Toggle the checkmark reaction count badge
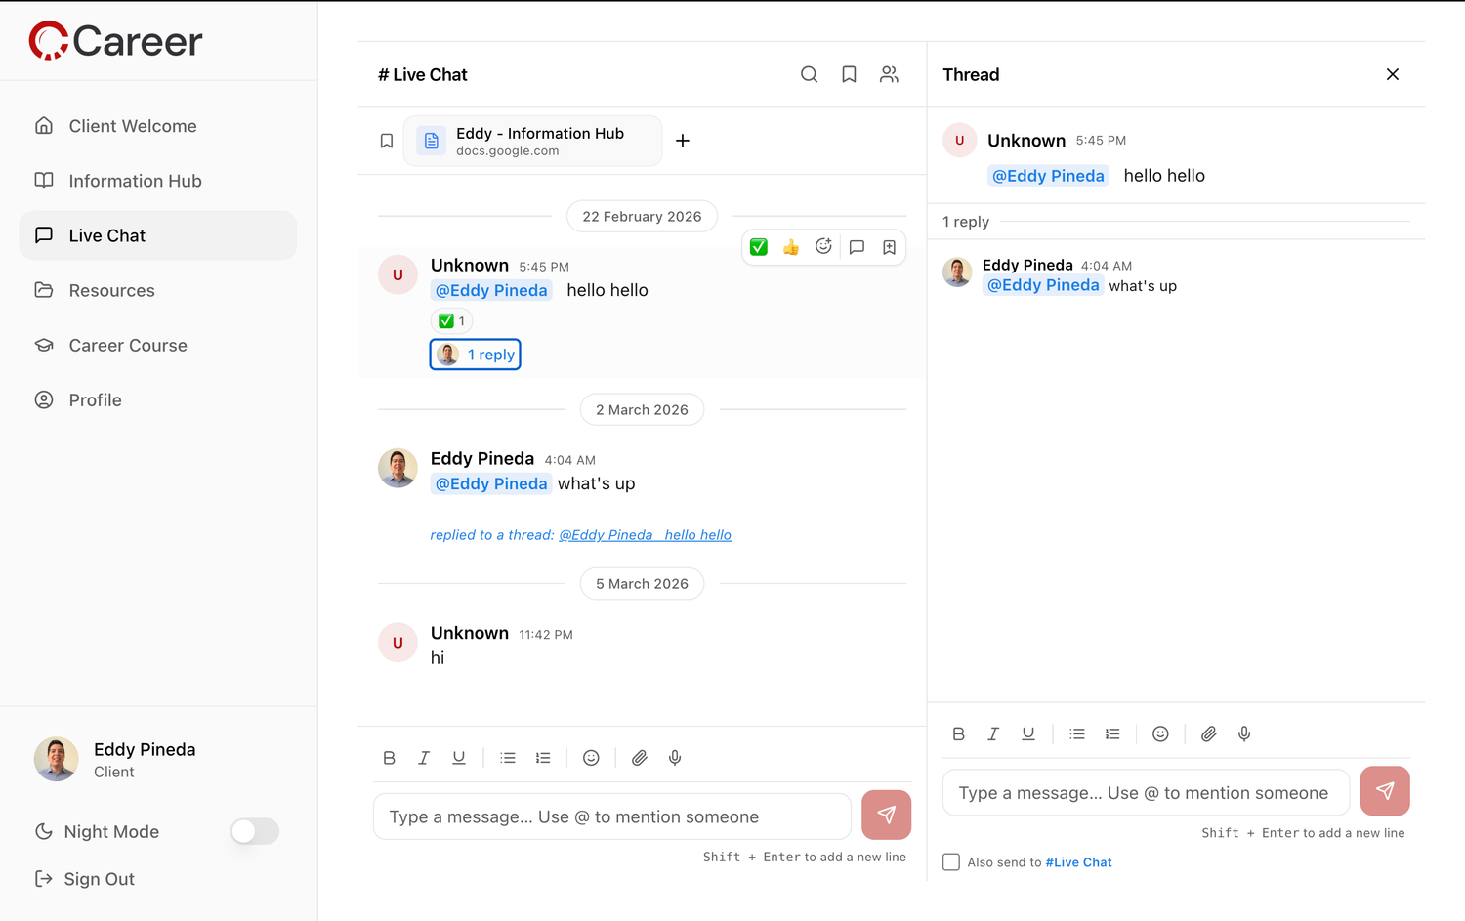 pos(451,321)
